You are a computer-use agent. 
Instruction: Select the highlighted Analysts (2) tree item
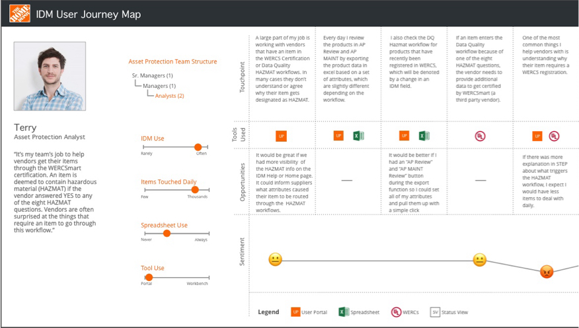tap(169, 96)
